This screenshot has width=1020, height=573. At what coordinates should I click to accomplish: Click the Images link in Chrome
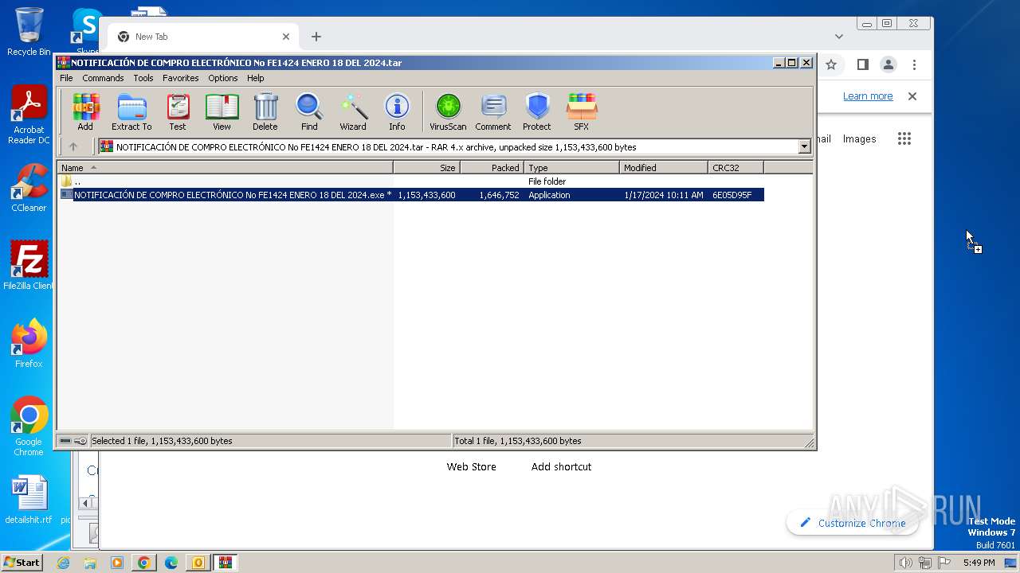[x=859, y=138]
